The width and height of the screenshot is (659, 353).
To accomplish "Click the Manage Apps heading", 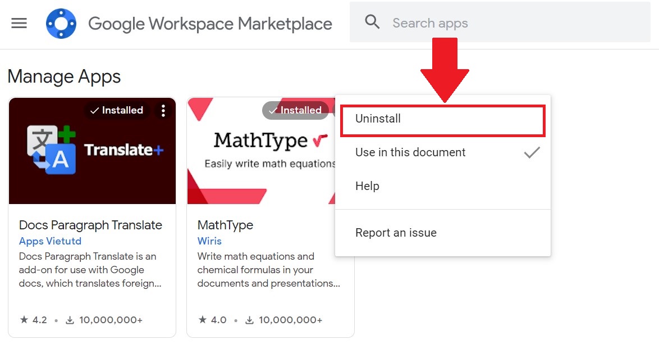I will pos(65,77).
